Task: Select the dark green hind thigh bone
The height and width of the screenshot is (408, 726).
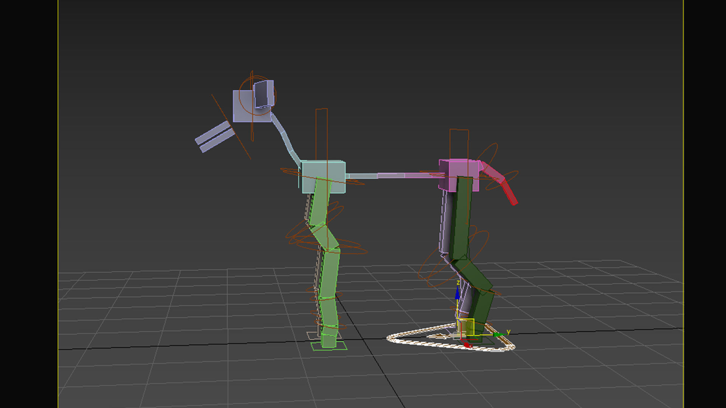Action: (461, 218)
